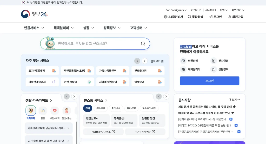Open 생활·가족가이드 section arrow
Viewport: 266px width, 144px height.
51,101
